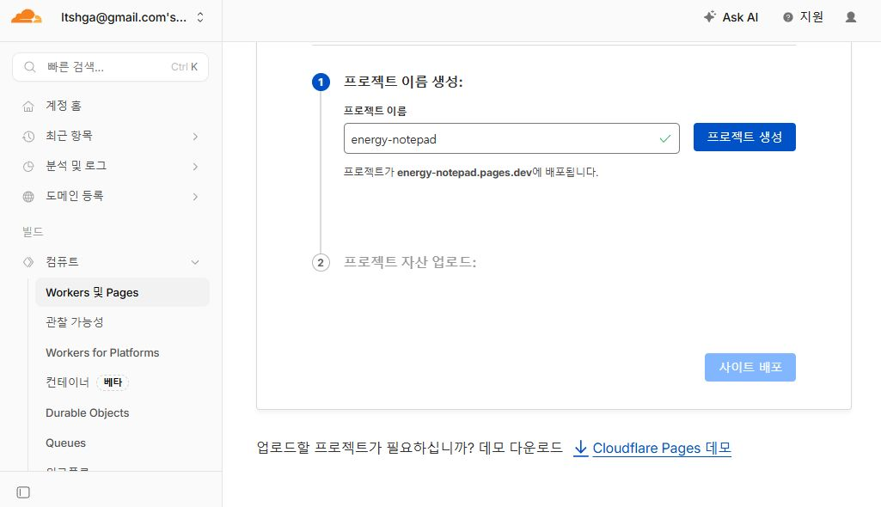The width and height of the screenshot is (881, 507).
Task: Click the Ask AI sparkle icon
Action: [x=710, y=17]
